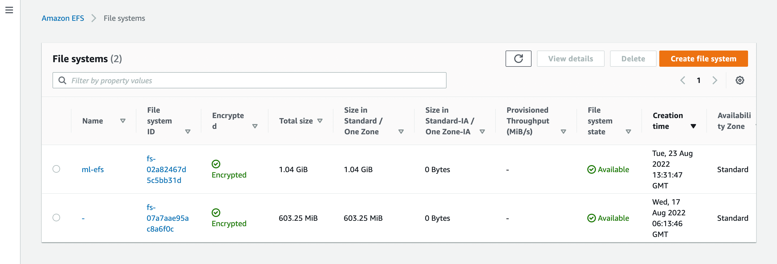
Task: Click Tue, 23 Aug 2022 creation time
Action: point(672,169)
